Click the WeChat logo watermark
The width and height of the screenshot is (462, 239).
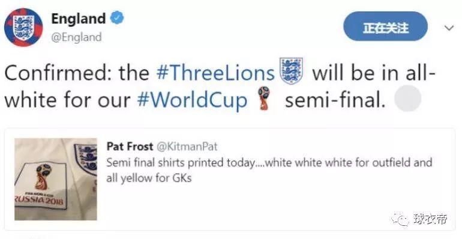click(x=400, y=219)
